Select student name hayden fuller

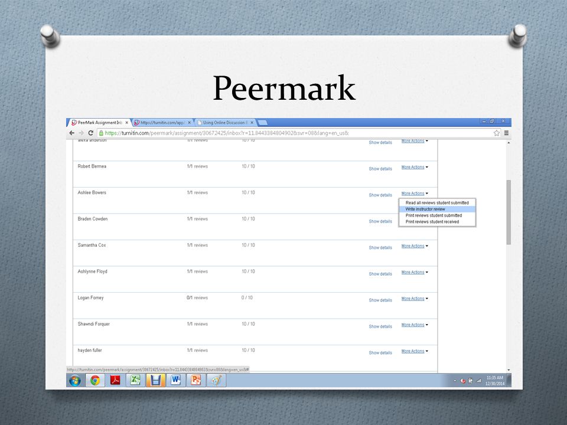(x=90, y=351)
